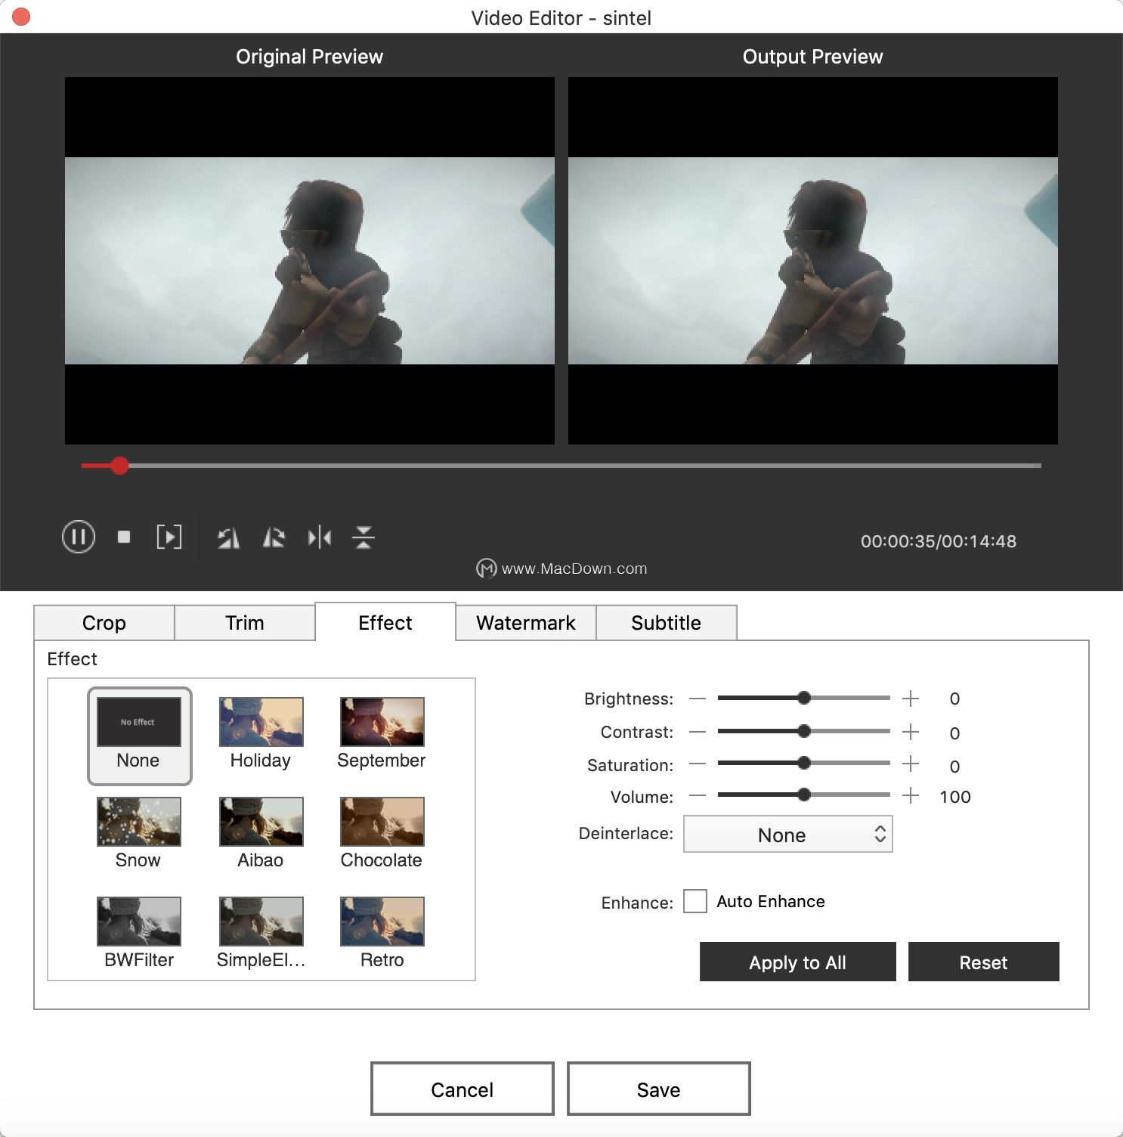Decrease brightness with minus icon

point(698,699)
